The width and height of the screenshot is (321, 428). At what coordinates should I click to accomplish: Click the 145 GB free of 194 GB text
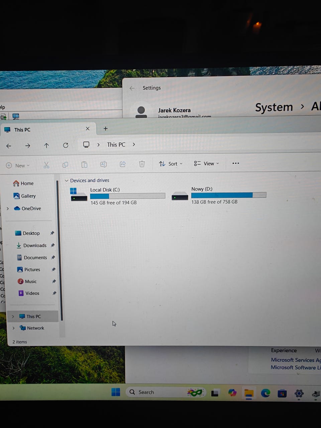point(114,203)
